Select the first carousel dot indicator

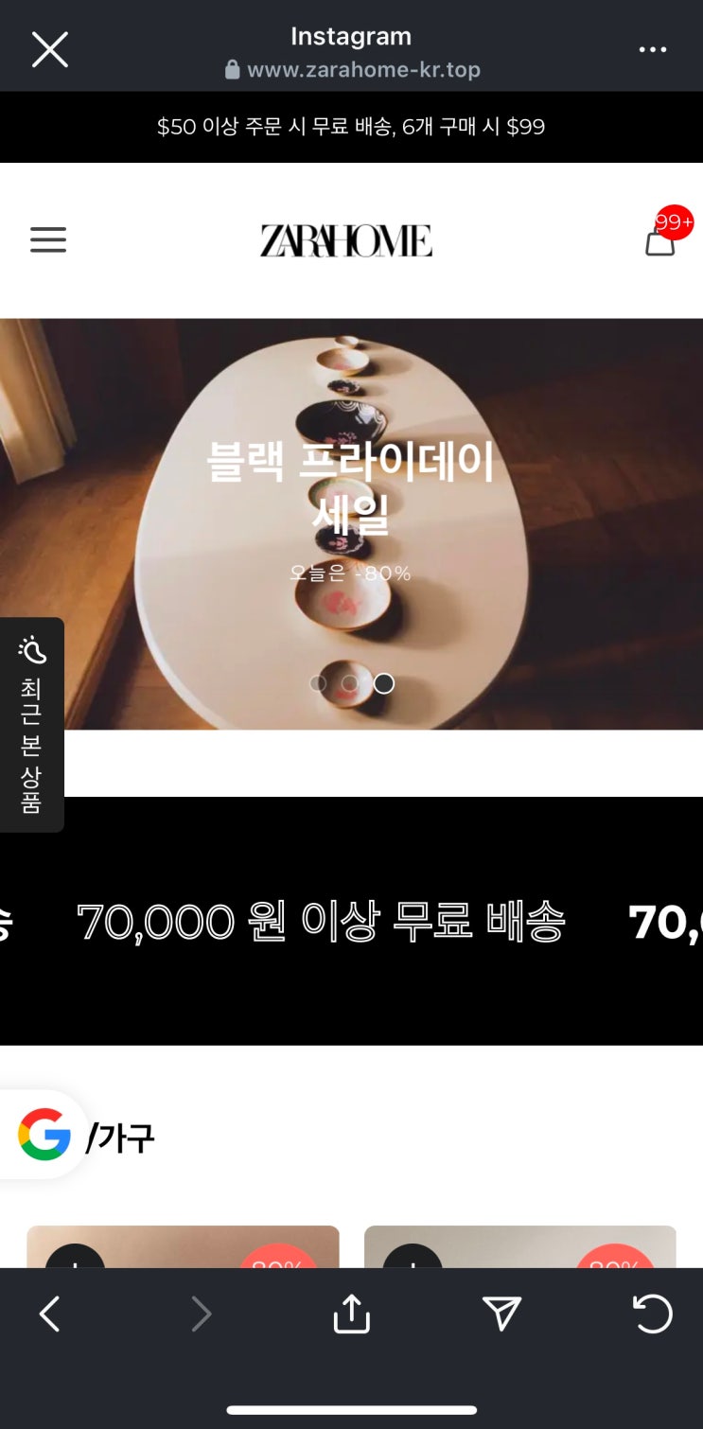(319, 683)
